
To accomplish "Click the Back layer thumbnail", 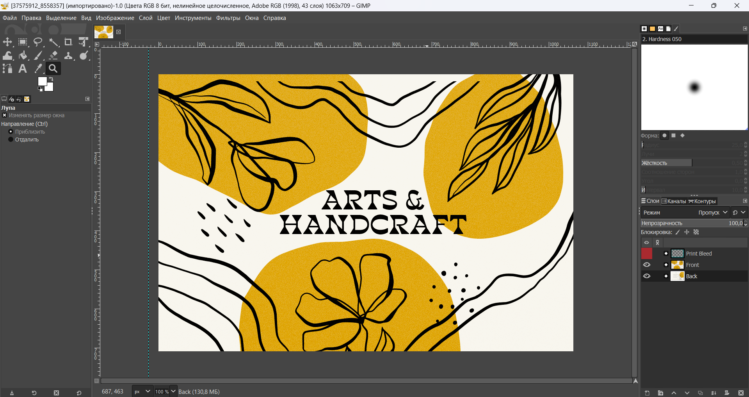I will click(x=677, y=276).
